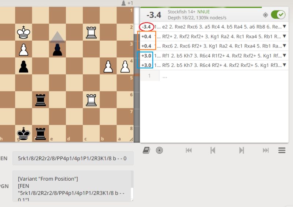Select the white king on g2
Screen dimensions: 293x207
tap(23, 32)
